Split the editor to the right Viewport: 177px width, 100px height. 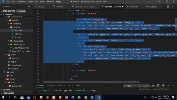tap(168, 7)
